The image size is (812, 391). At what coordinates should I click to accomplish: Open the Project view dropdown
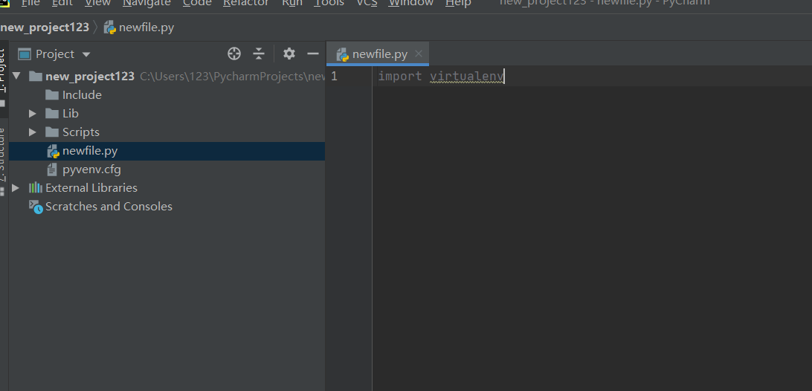(x=86, y=54)
